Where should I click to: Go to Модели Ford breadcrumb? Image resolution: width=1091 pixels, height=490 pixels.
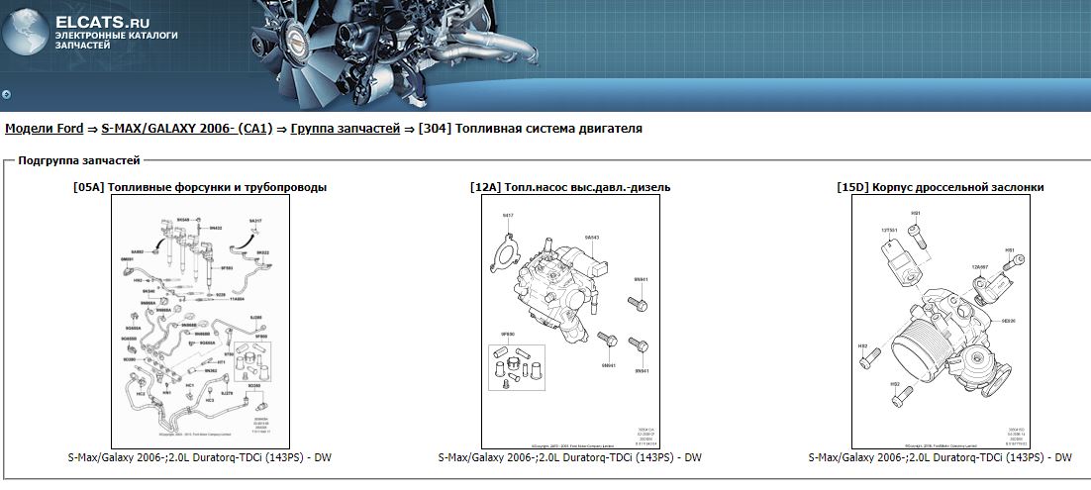click(44, 129)
